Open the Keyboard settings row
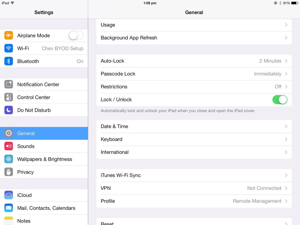This screenshot has width=300, height=225. pos(194,139)
